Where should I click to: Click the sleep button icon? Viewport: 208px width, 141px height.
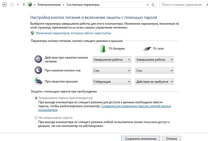coord(38,70)
